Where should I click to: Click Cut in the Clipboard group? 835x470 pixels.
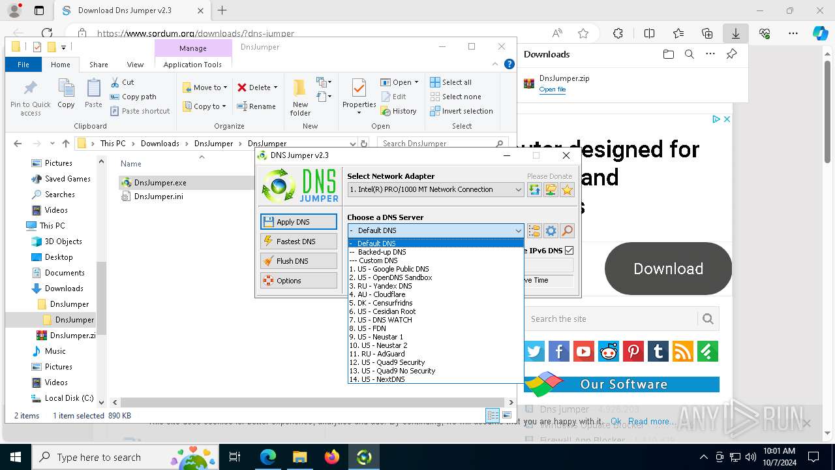pyautogui.click(x=122, y=82)
